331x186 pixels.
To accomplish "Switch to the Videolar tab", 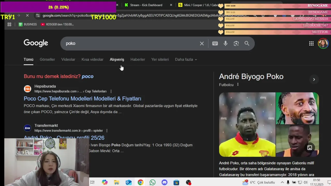I will click(68, 59).
